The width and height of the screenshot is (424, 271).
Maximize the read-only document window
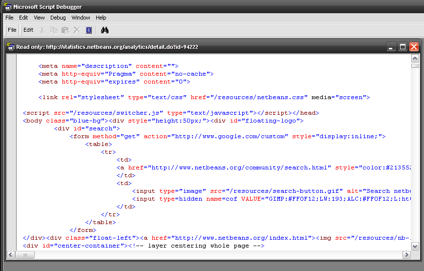tap(403, 47)
